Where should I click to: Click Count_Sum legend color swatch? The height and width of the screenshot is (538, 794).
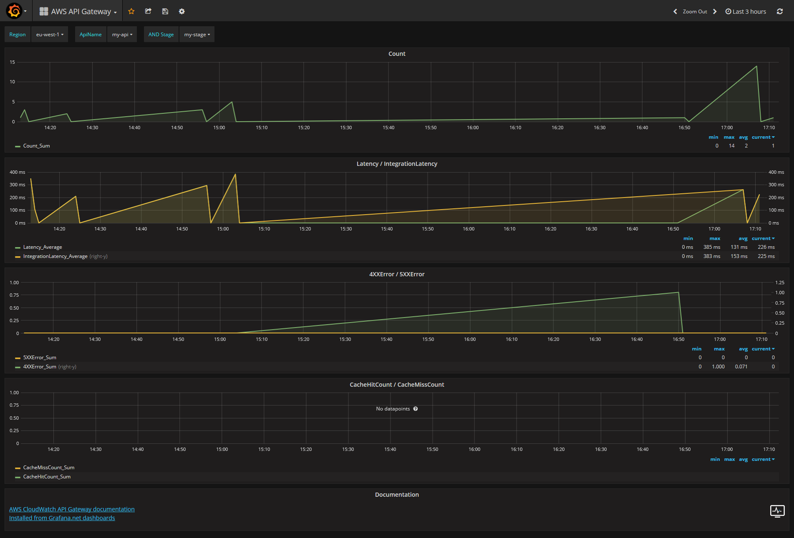click(18, 146)
